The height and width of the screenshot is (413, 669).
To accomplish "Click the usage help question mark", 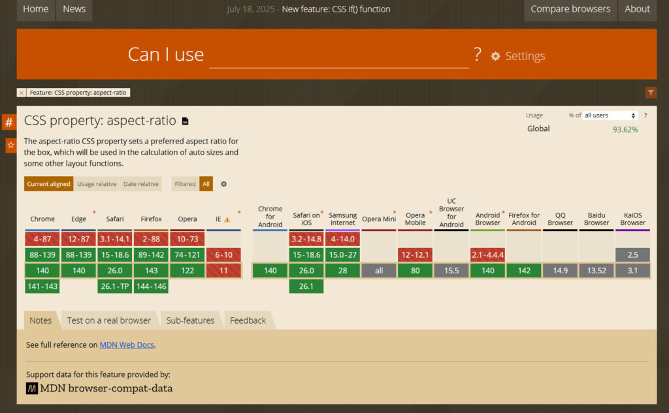I will click(x=645, y=115).
